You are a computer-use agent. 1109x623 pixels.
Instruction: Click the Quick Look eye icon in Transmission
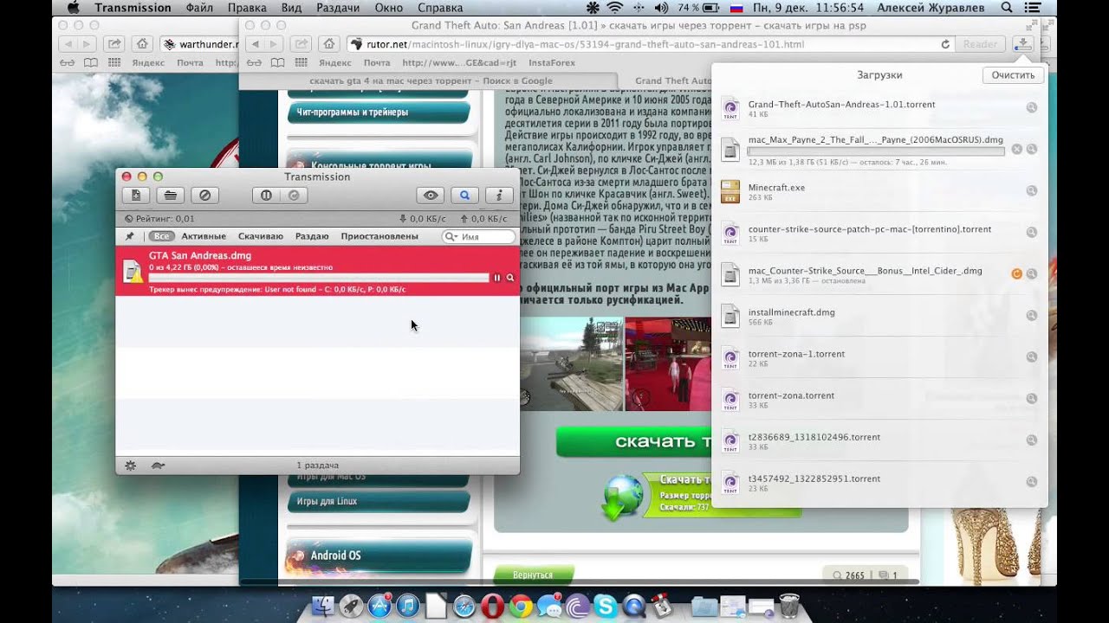point(431,196)
